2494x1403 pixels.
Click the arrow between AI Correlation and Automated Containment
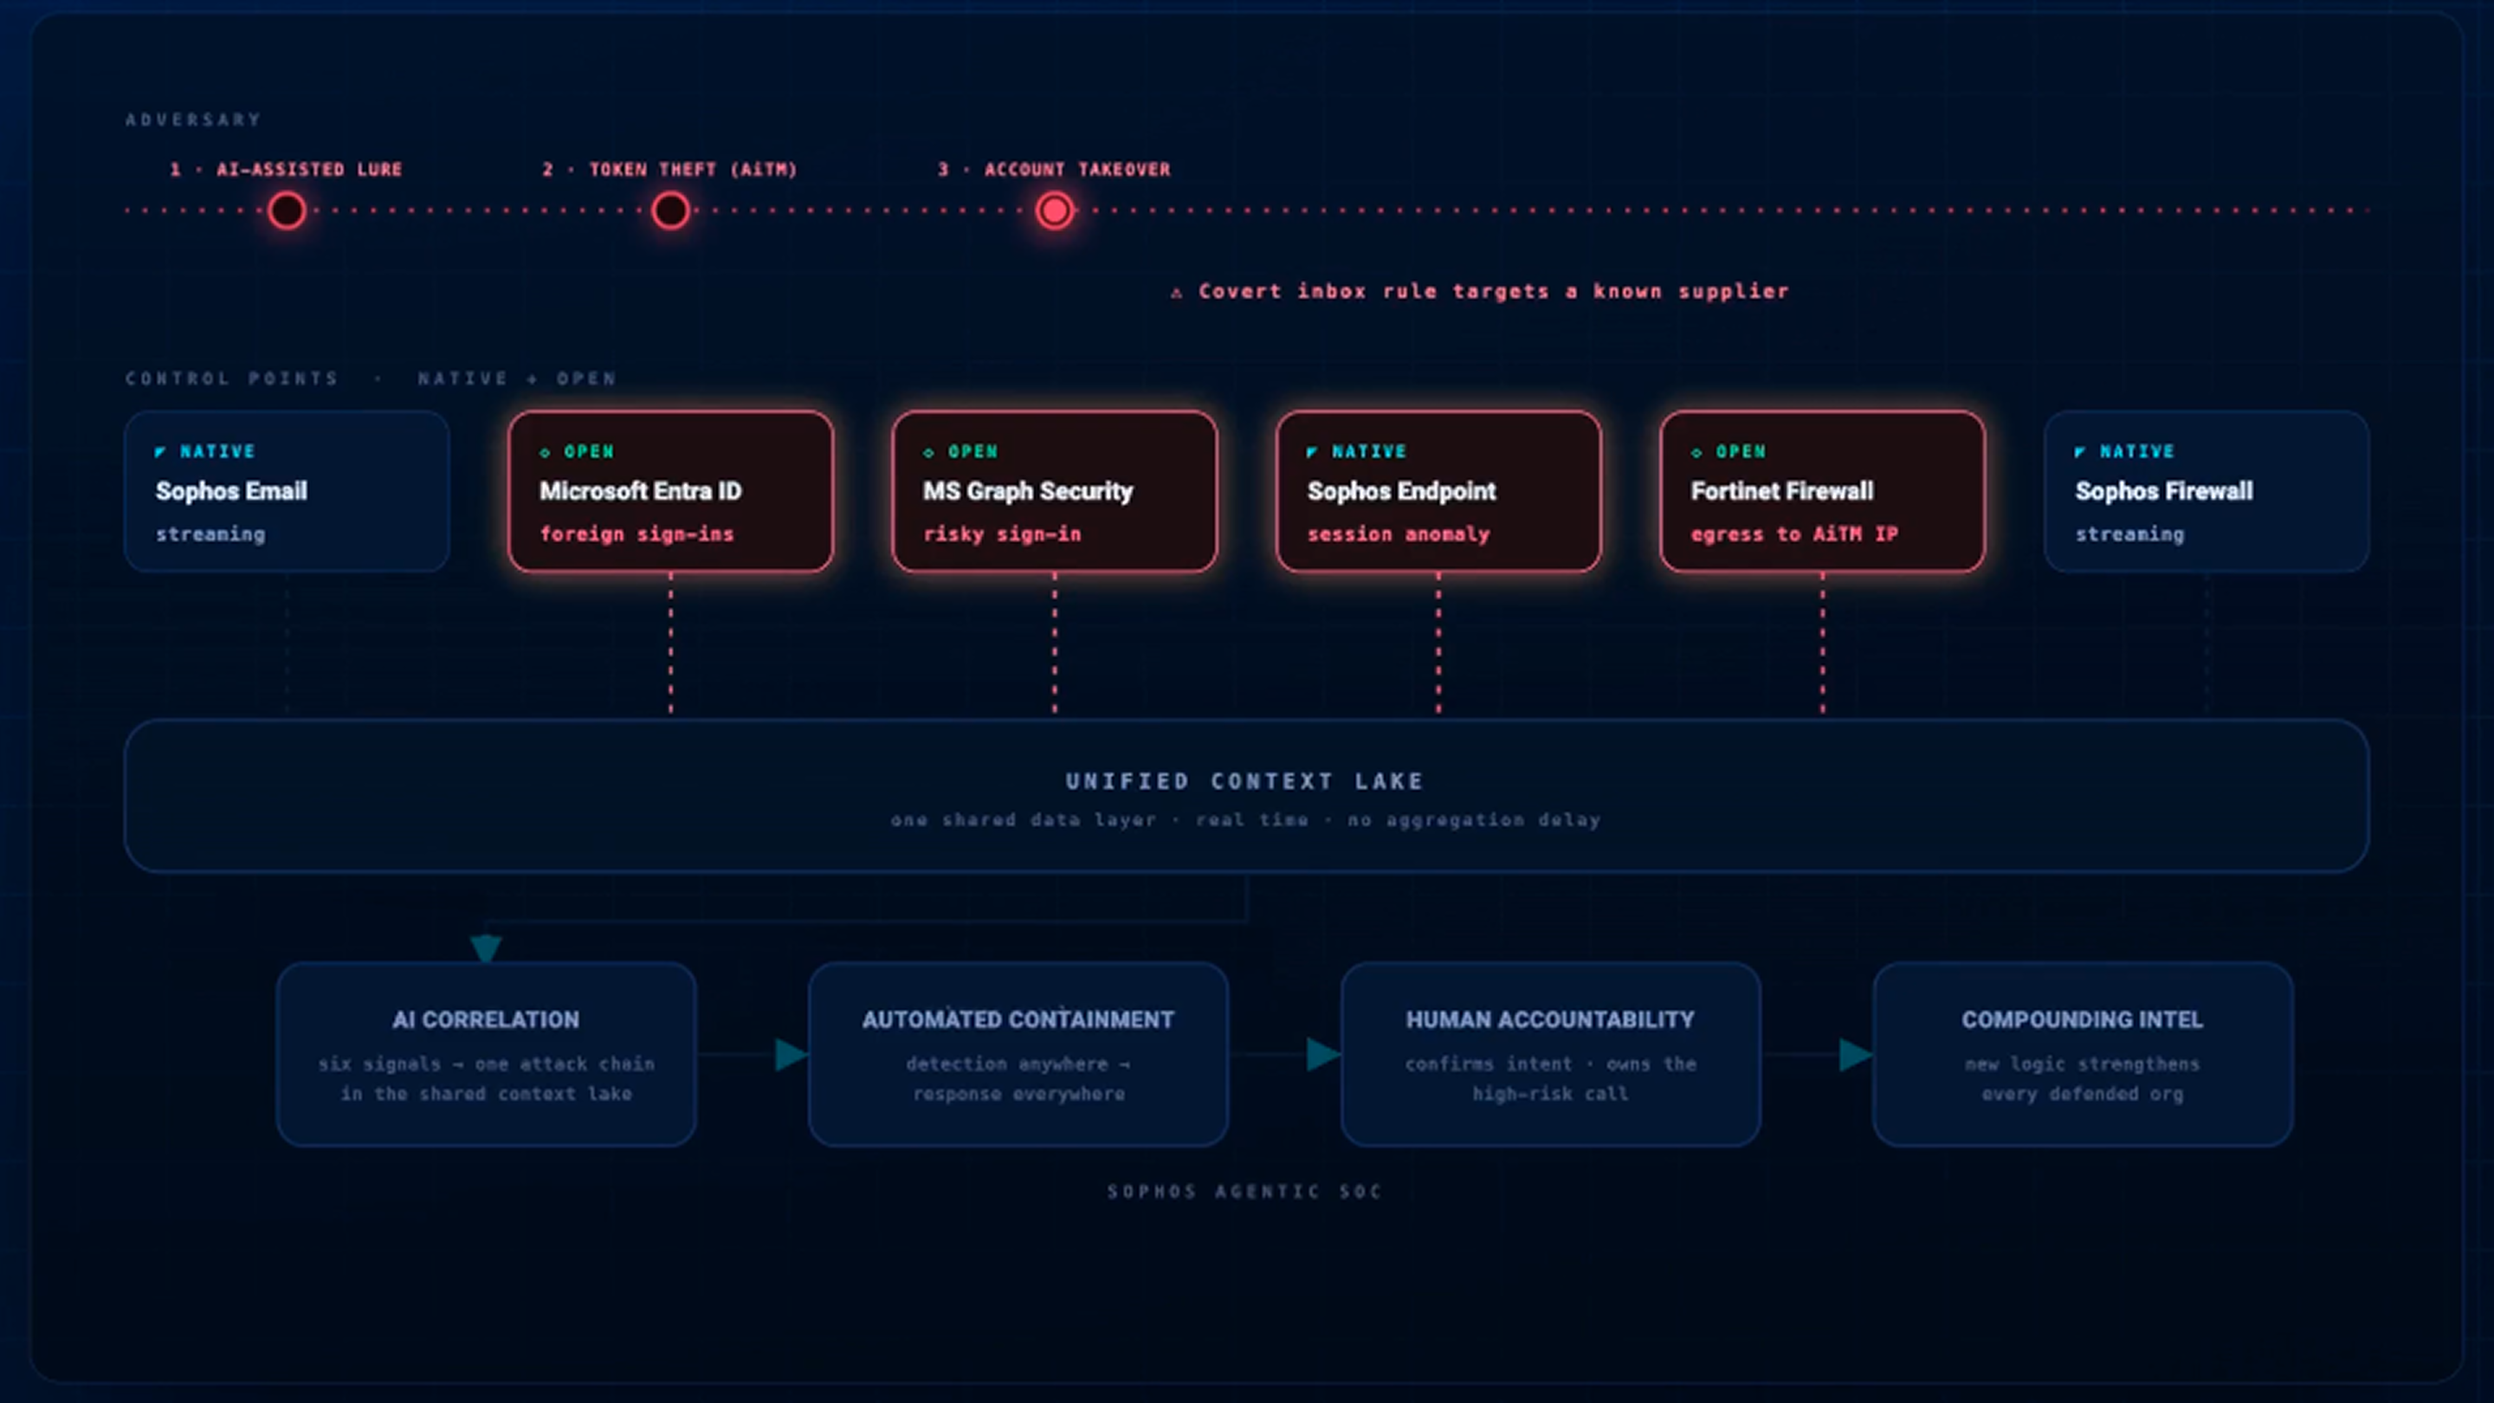[791, 1055]
